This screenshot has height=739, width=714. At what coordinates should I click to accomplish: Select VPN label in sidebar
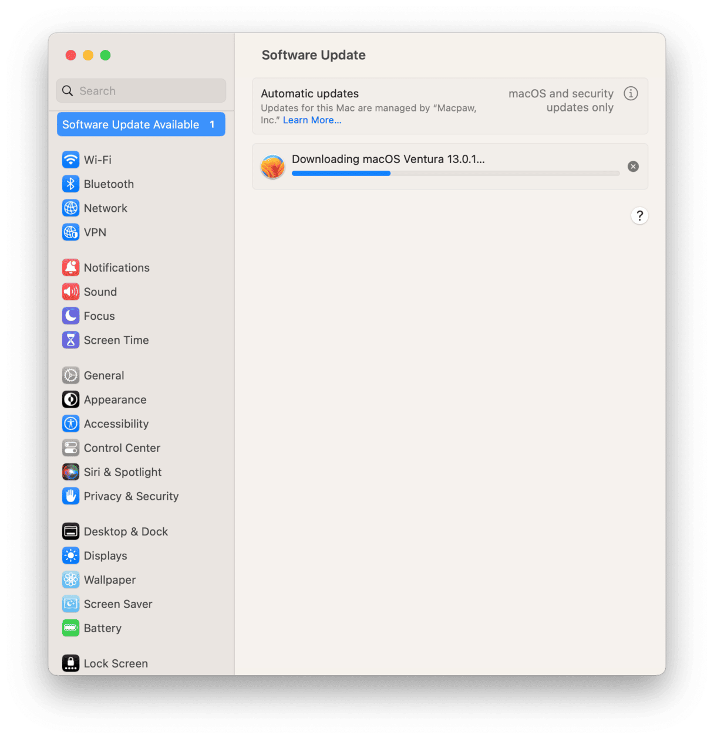tap(95, 232)
